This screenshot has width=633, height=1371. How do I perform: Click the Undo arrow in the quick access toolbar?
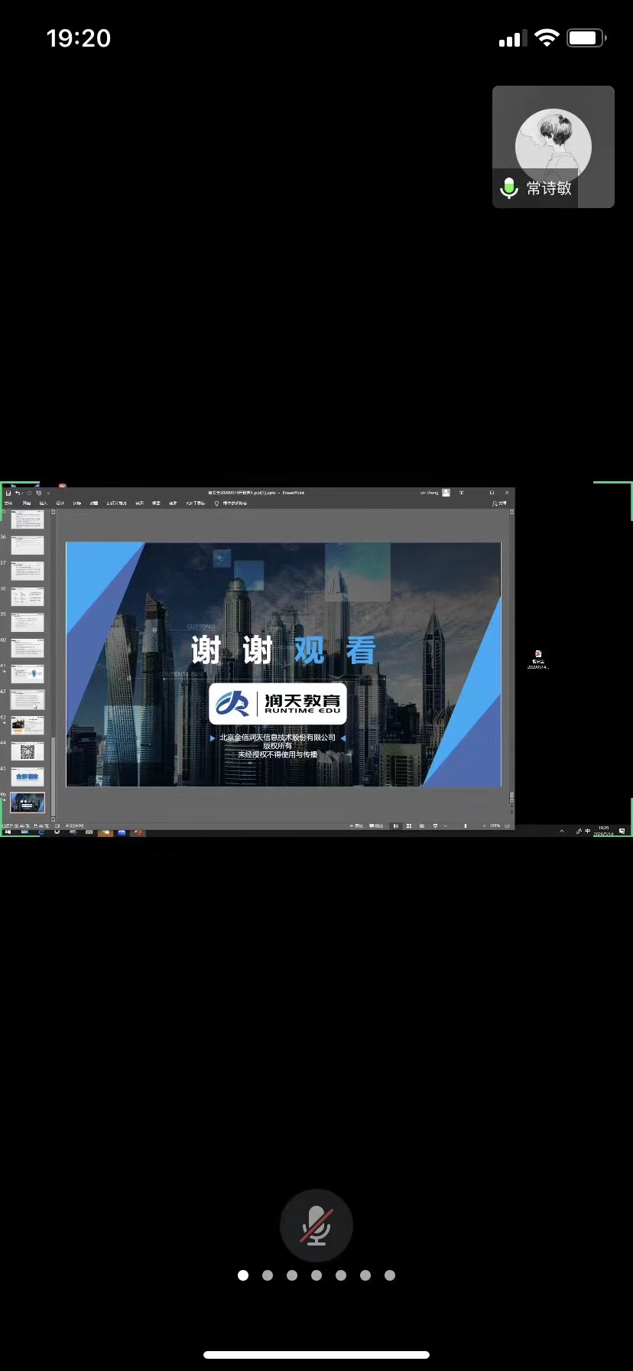point(18,493)
